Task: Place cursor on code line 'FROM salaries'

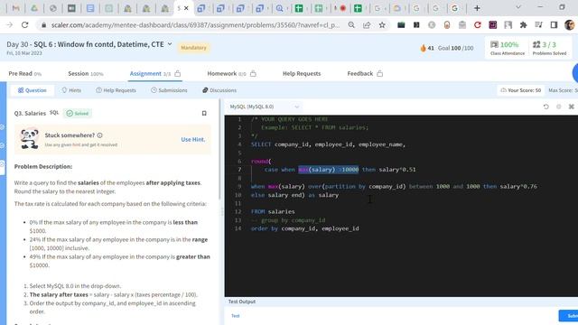Action: point(273,212)
